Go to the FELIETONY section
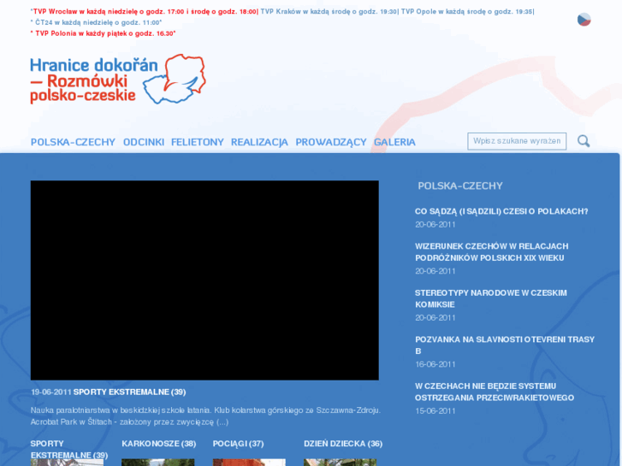Screen dimensions: 622x466 198,142
